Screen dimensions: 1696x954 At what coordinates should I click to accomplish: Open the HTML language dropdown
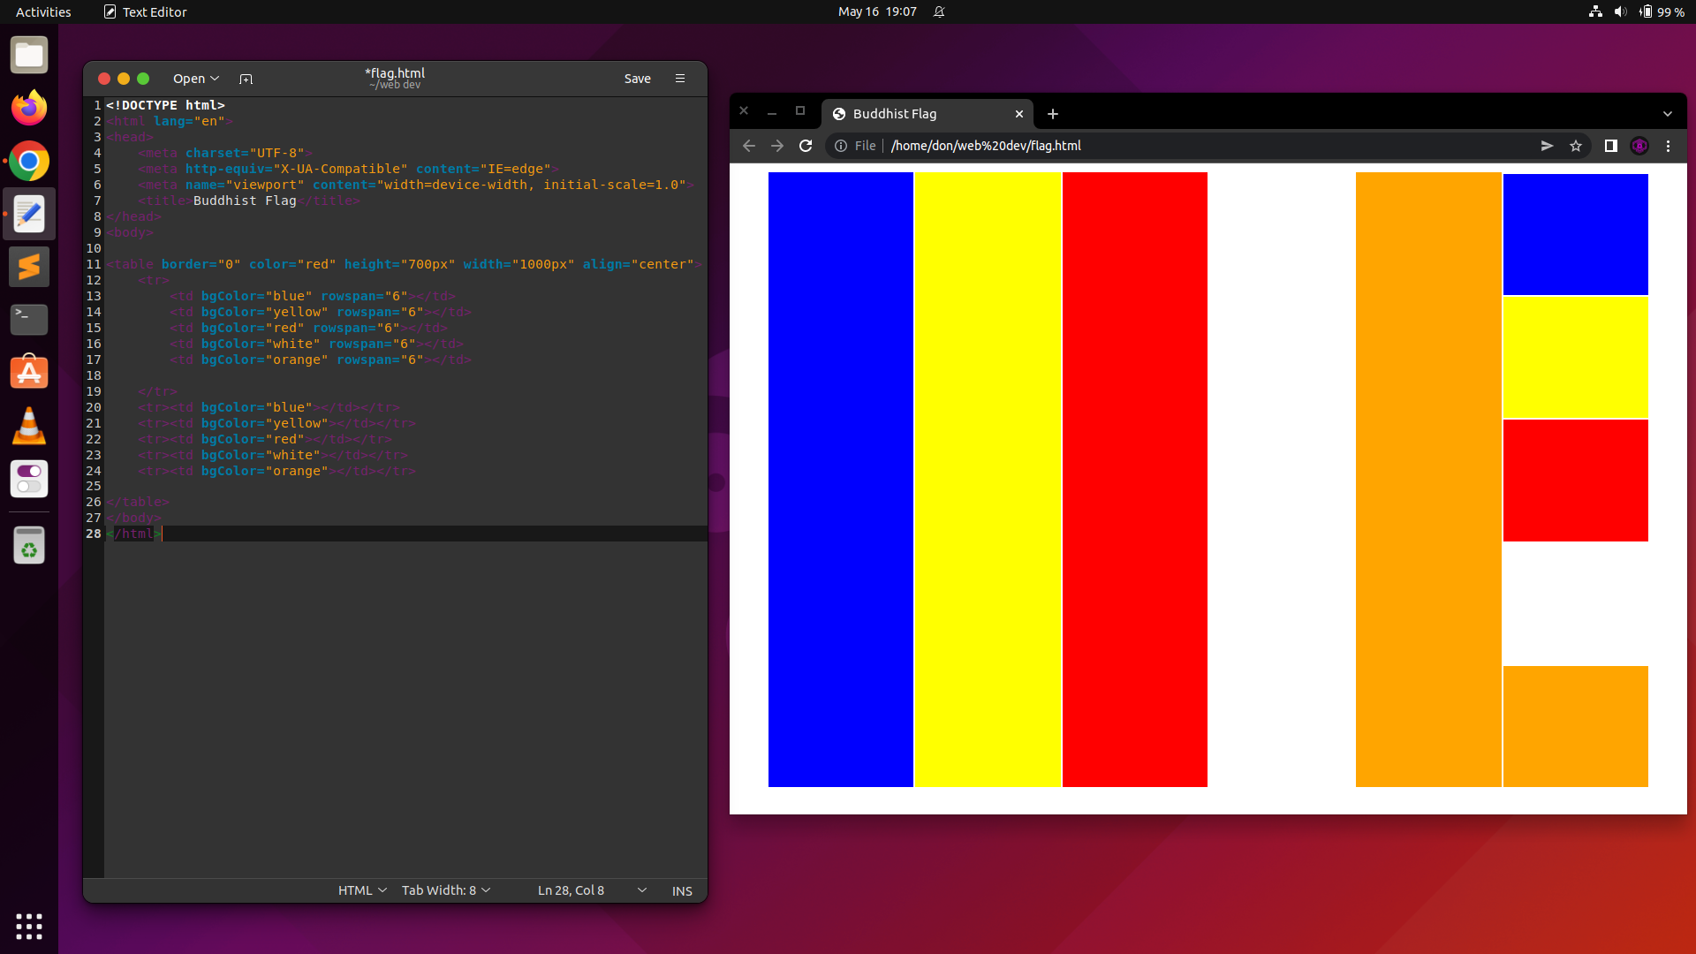360,890
